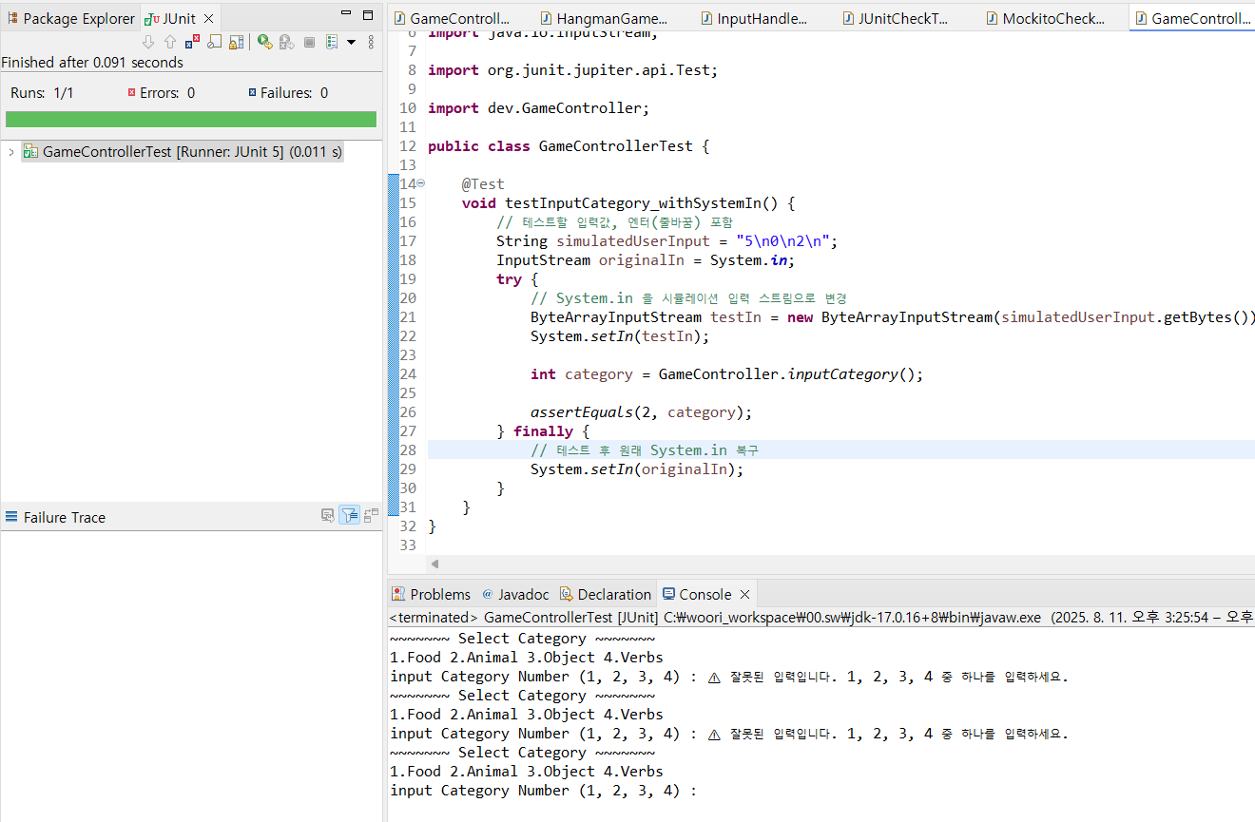This screenshot has height=822, width=1255.
Task: Click 'public class GameControllerTest' declaration
Action: pos(569,146)
